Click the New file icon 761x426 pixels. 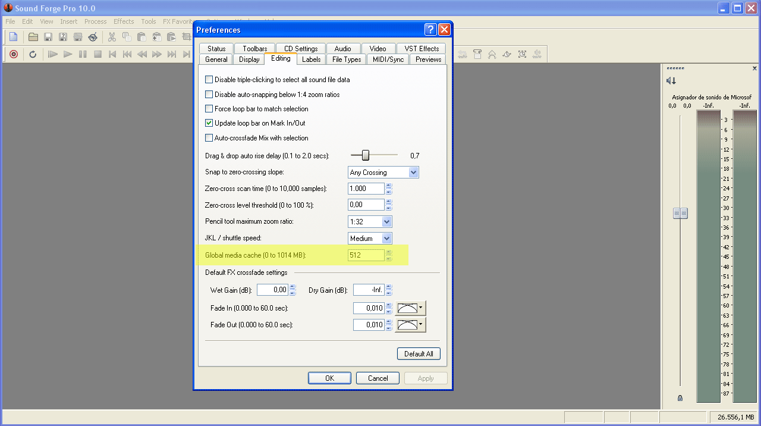(13, 37)
